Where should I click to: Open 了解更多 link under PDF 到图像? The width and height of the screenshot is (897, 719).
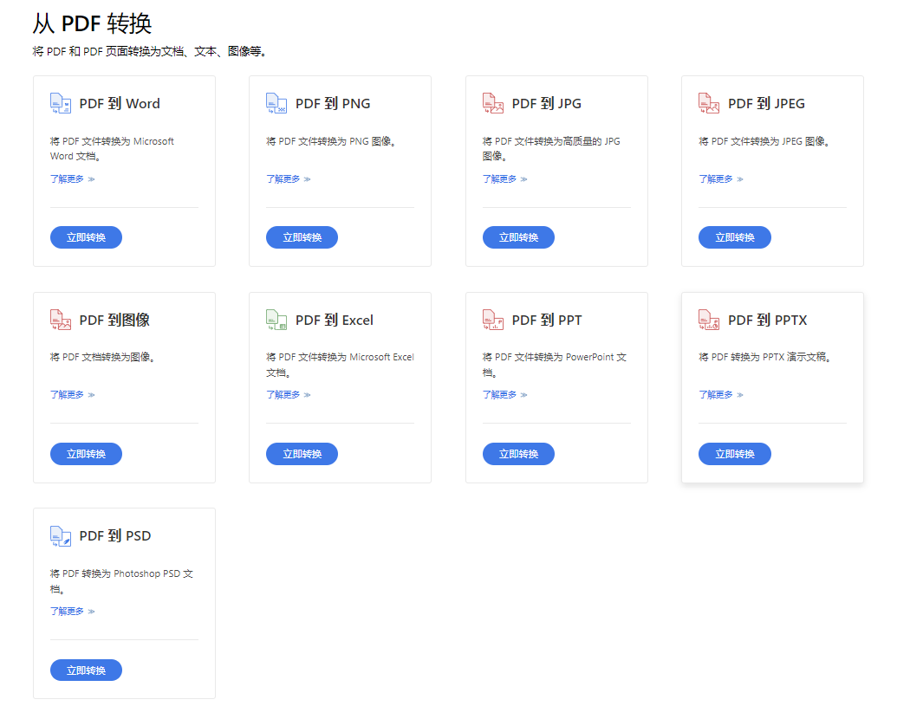[x=72, y=395]
